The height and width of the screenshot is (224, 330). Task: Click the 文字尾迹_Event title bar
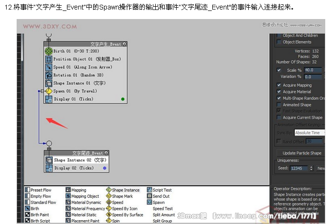click(x=76, y=153)
